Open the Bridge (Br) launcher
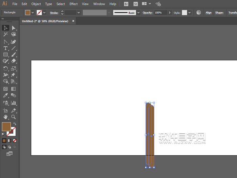This screenshot has height=178, width=237. pyautogui.click(x=126, y=4)
